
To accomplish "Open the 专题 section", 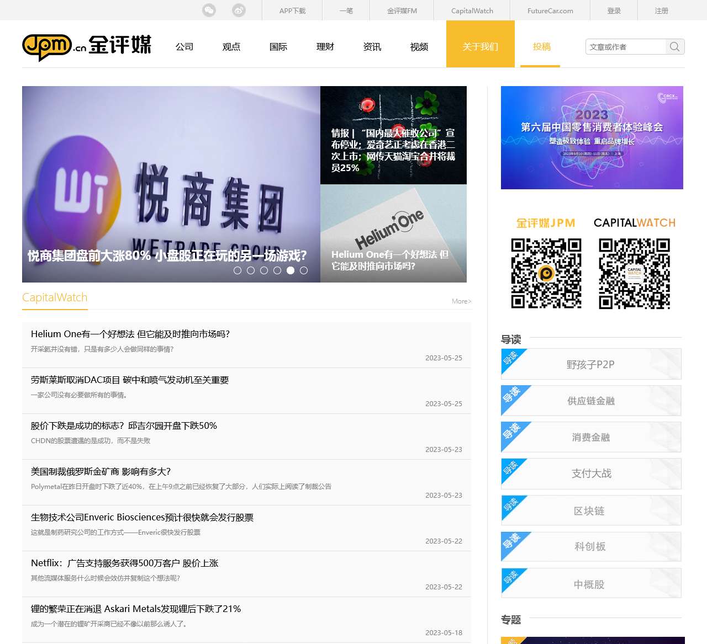I will point(512,620).
